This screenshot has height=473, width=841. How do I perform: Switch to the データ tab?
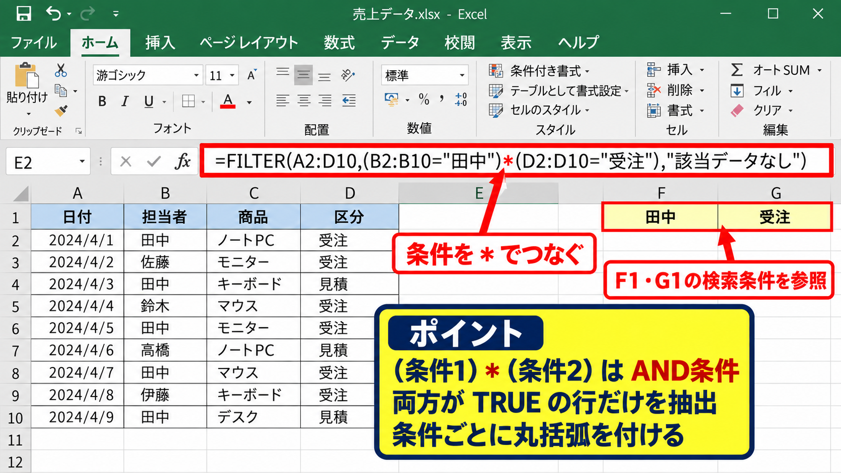click(x=400, y=42)
